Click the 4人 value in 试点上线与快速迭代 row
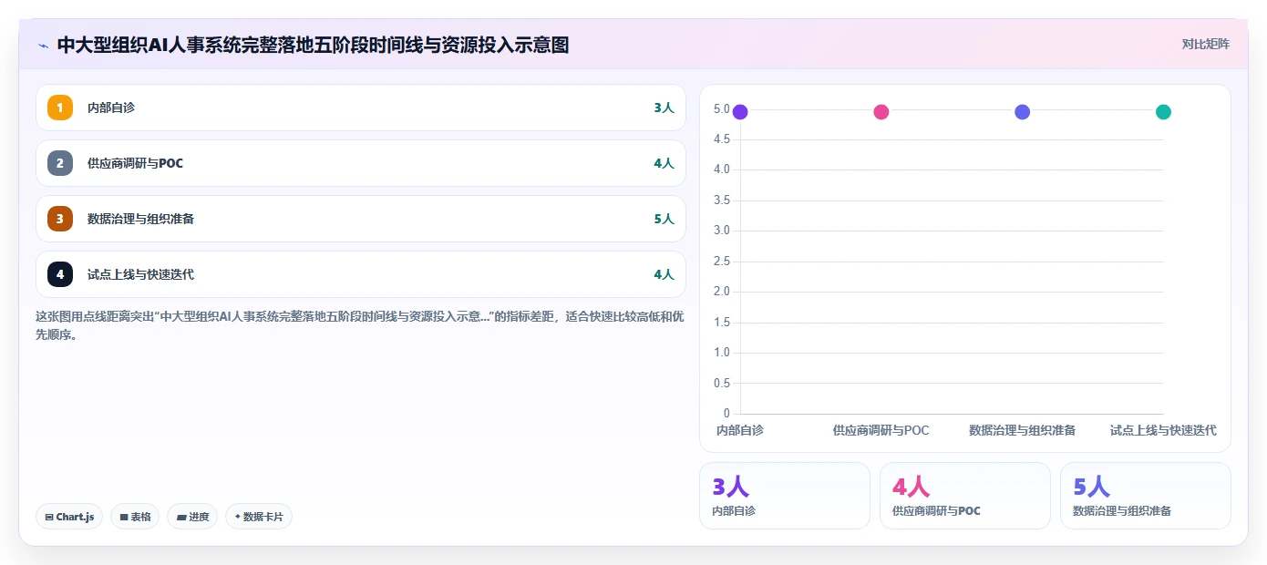The height and width of the screenshot is (565, 1267). [664, 274]
